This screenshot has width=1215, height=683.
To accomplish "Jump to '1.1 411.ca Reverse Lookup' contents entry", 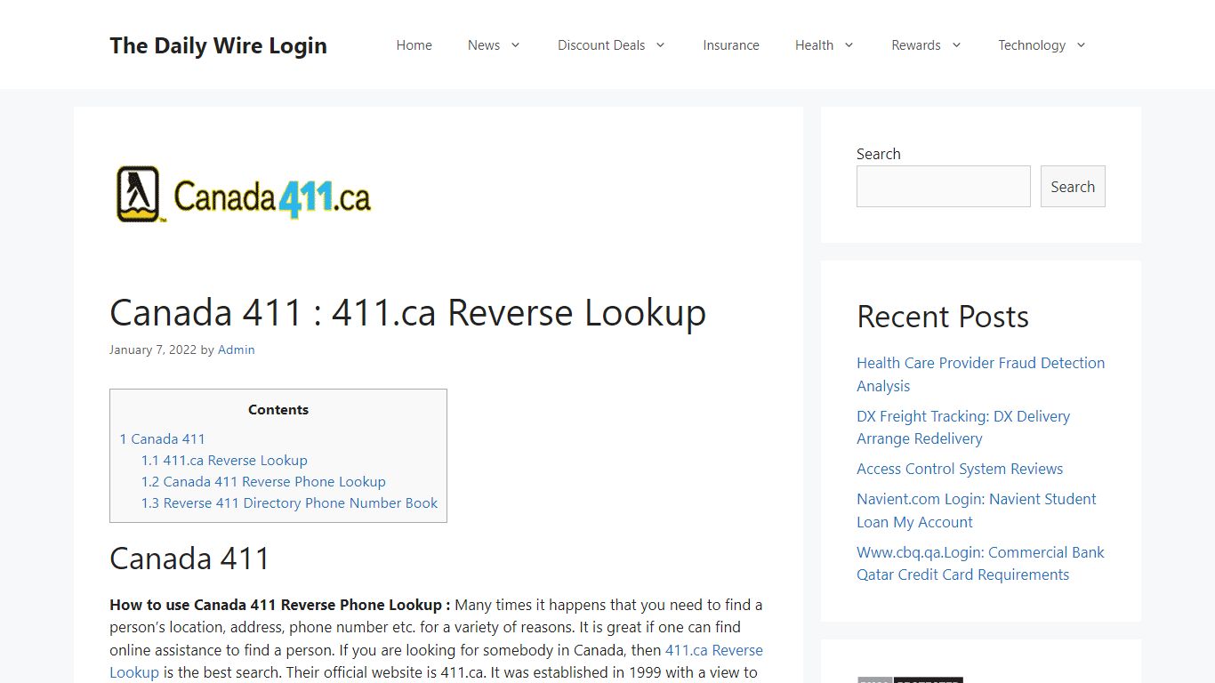I will [224, 460].
